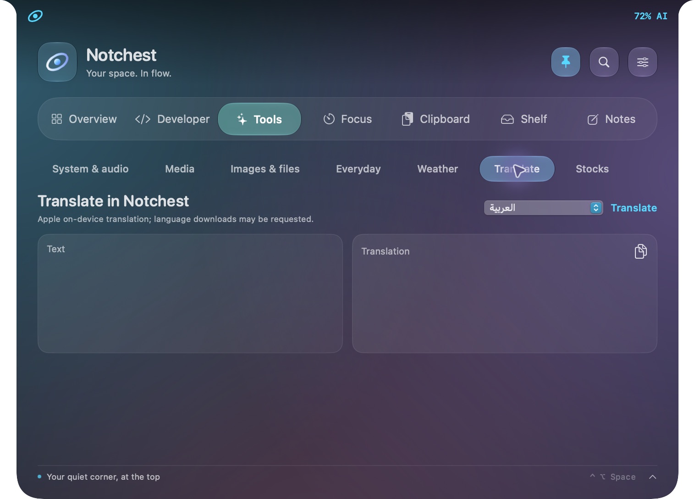This screenshot has width=695, height=499.
Task: Click the Space keyboard shortcut hint
Action: [612, 477]
